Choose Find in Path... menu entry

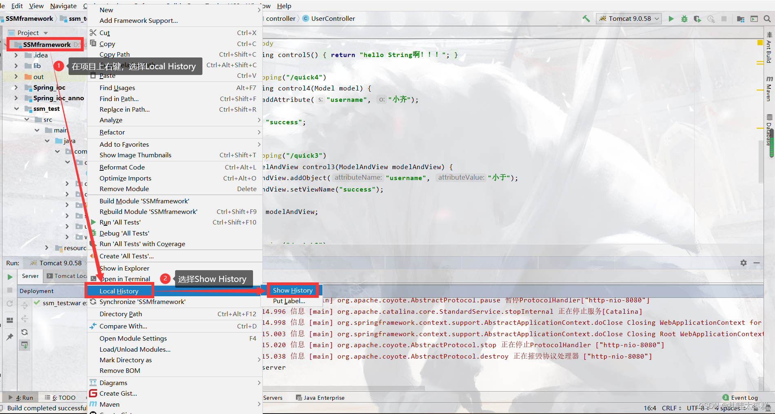click(x=175, y=99)
